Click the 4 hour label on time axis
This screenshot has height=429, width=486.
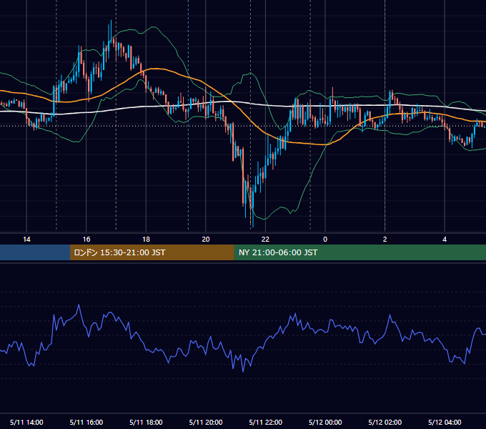click(x=445, y=240)
